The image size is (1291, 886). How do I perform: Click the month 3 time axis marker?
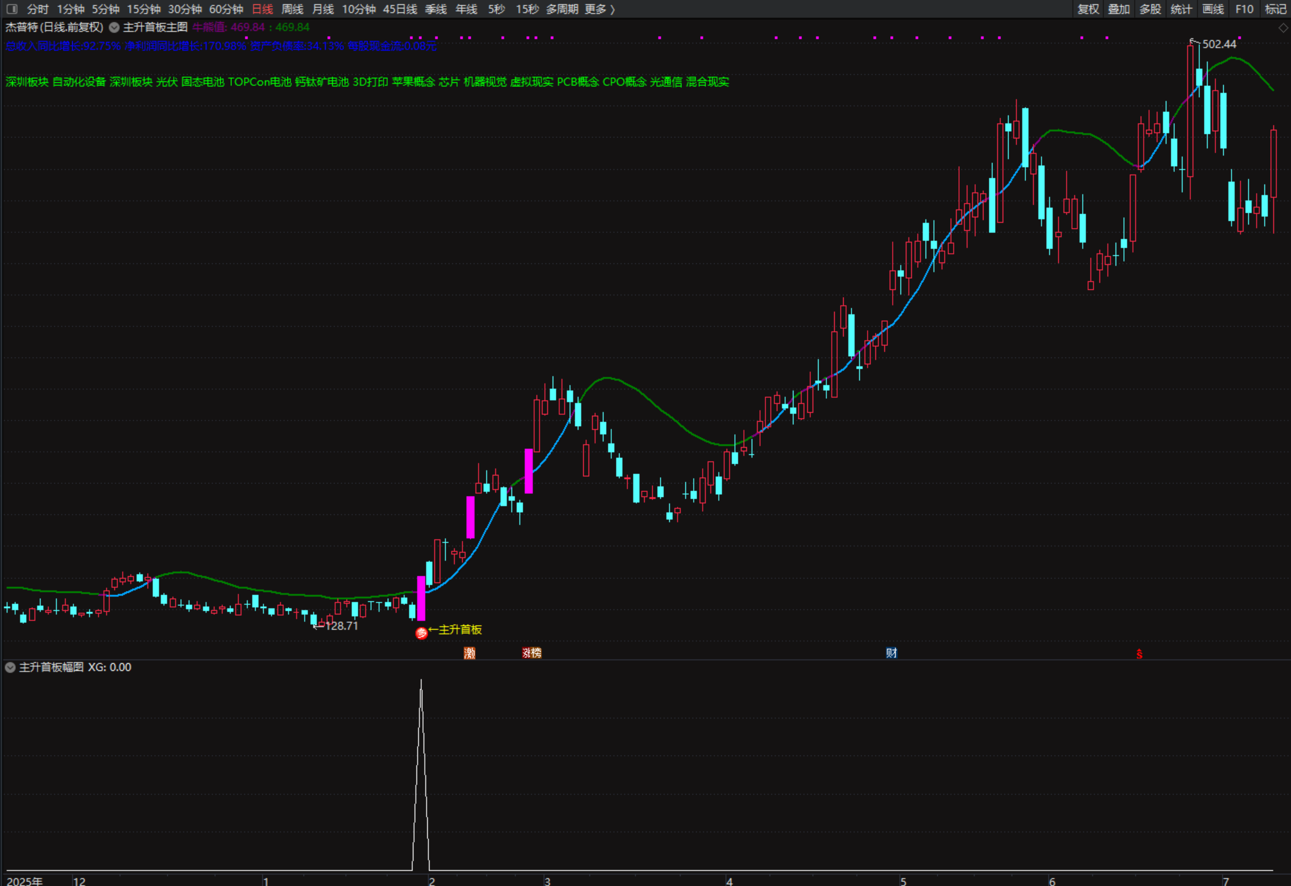[x=547, y=881]
